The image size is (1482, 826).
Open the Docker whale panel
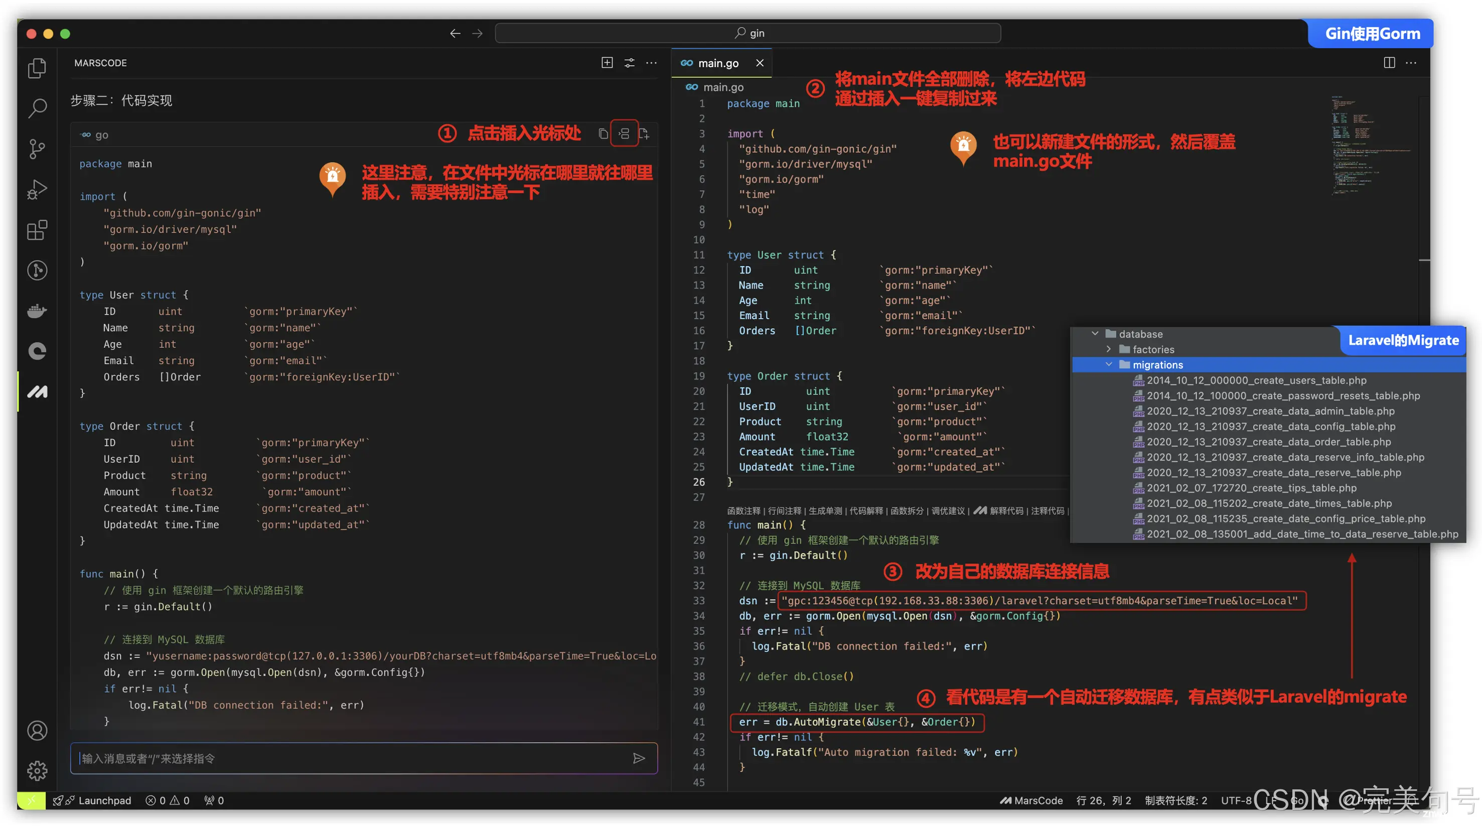click(38, 311)
